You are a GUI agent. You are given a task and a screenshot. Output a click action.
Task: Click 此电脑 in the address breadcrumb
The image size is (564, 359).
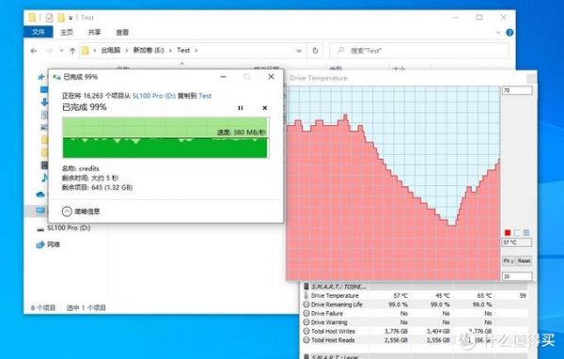(x=111, y=51)
